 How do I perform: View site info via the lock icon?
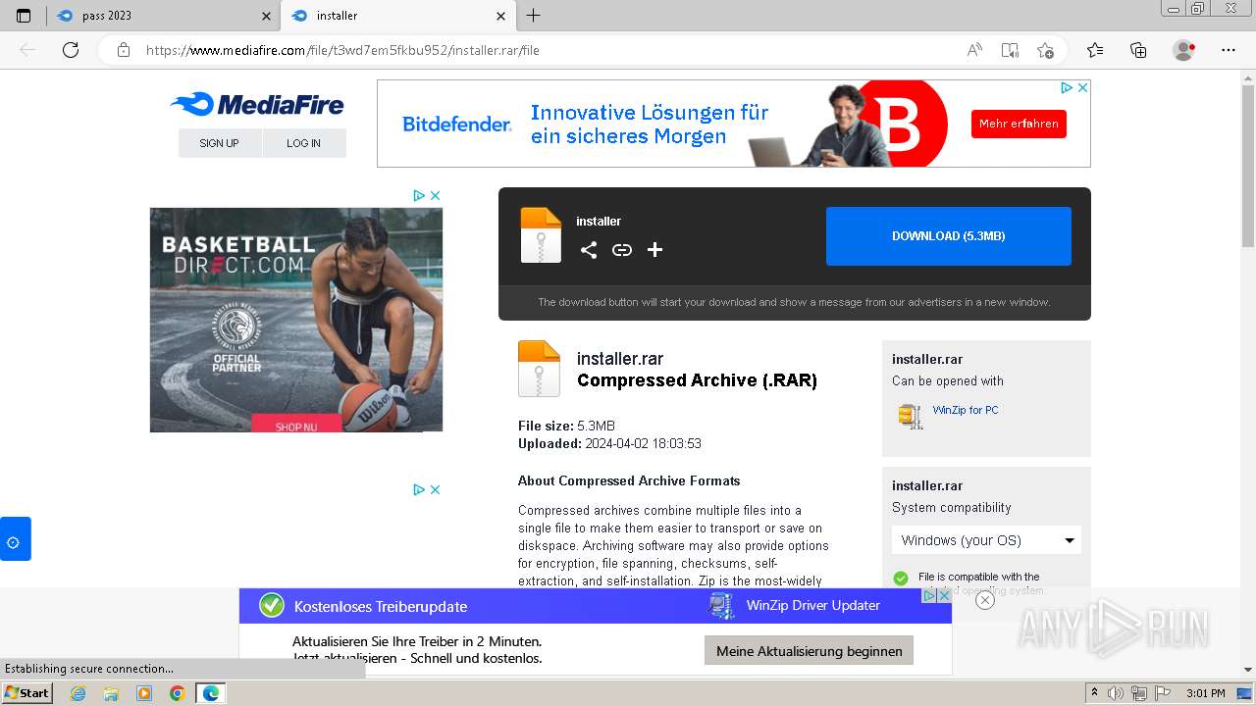124,50
